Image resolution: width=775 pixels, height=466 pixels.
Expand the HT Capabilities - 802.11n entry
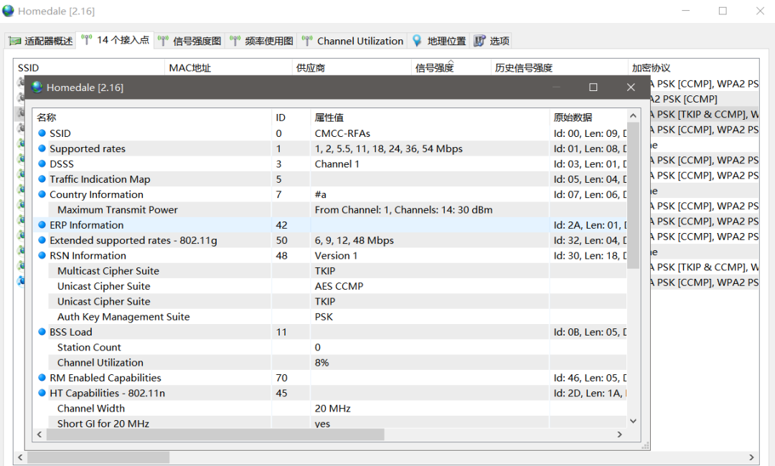click(x=42, y=392)
